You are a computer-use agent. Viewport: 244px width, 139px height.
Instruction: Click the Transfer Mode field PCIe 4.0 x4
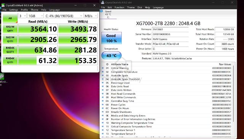[x=170, y=44]
